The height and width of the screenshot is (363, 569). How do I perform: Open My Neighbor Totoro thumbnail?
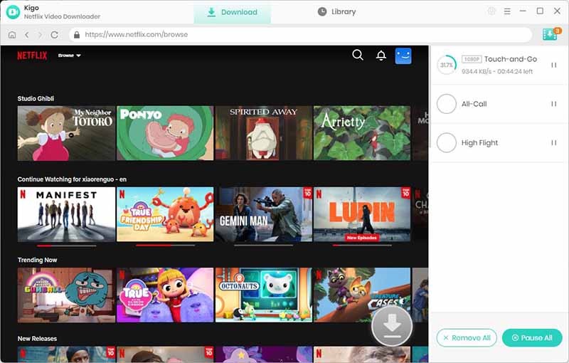[x=66, y=133]
